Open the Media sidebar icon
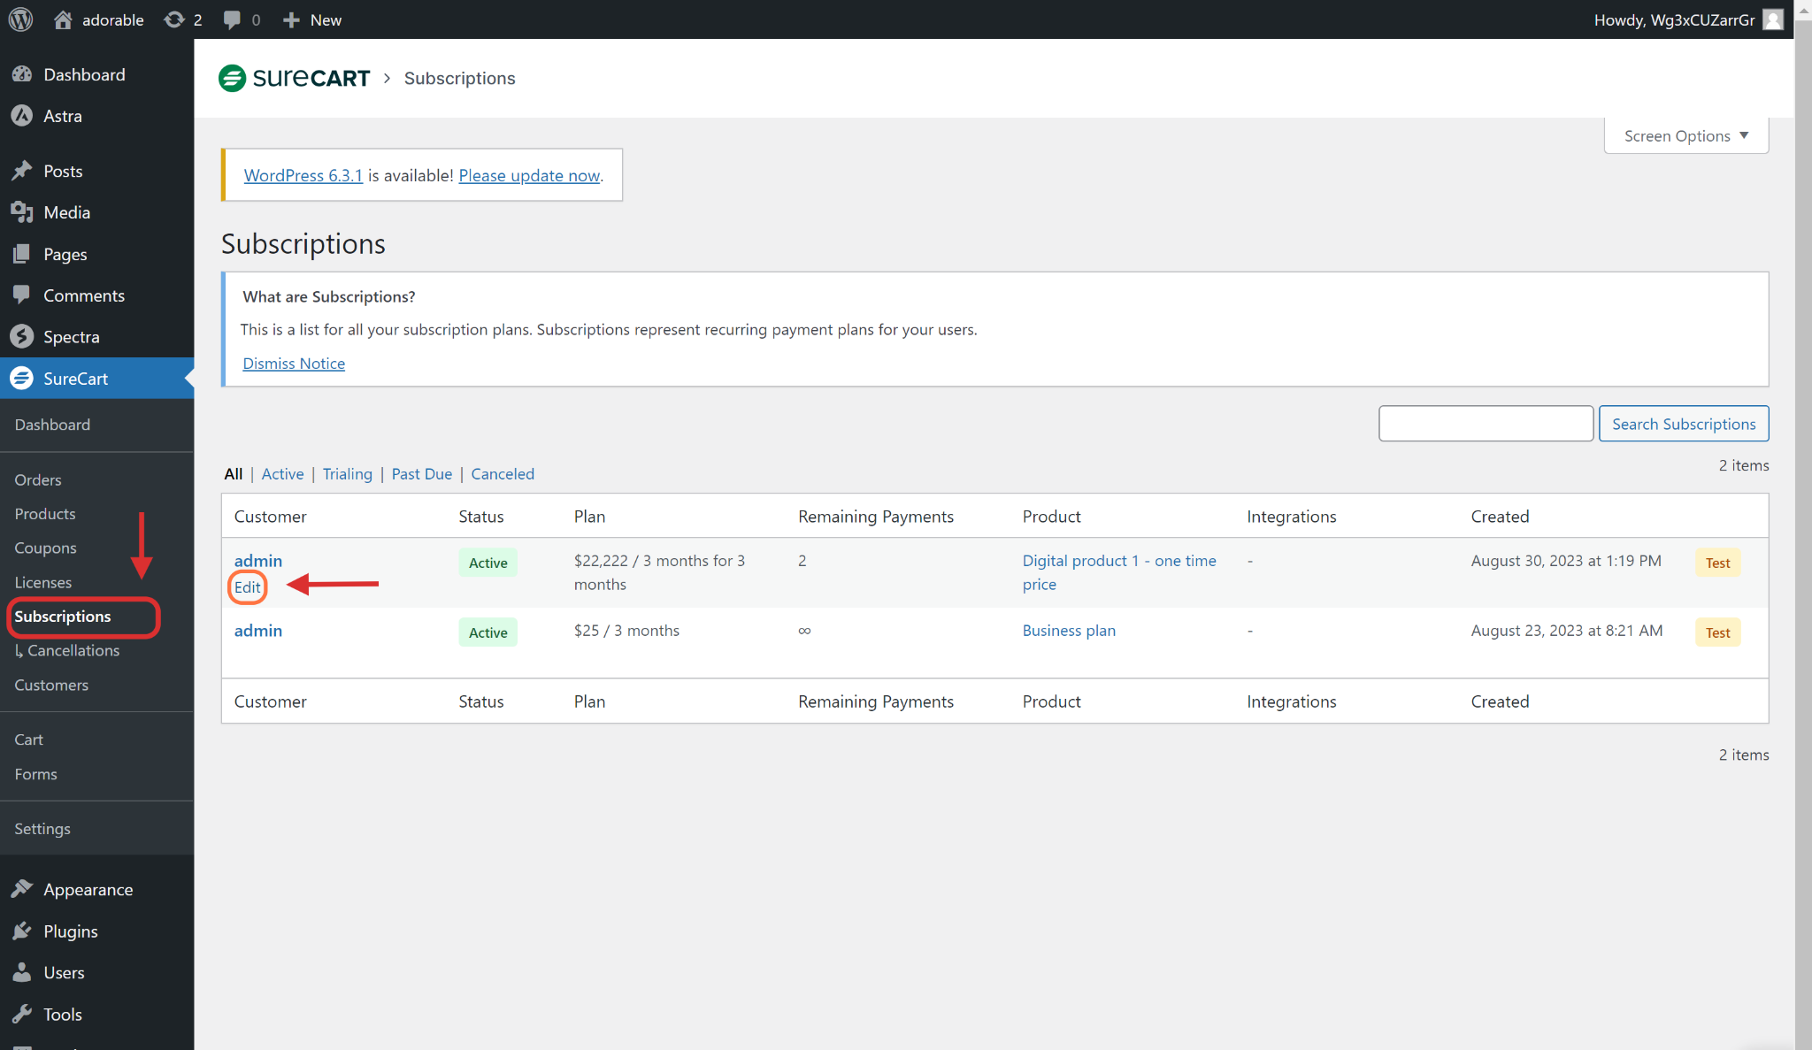This screenshot has height=1050, width=1812. (x=22, y=212)
